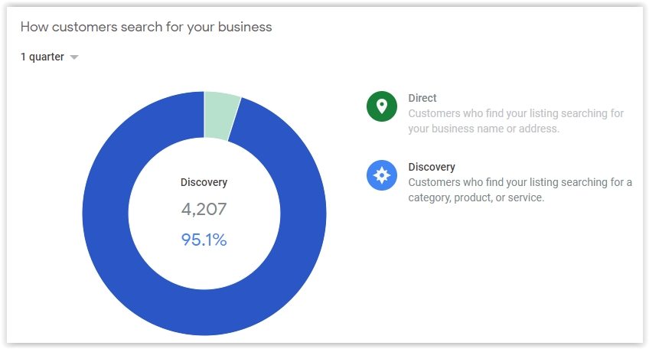649x349 pixels.
Task: Click the white pin inside the green circle
Action: pos(382,106)
